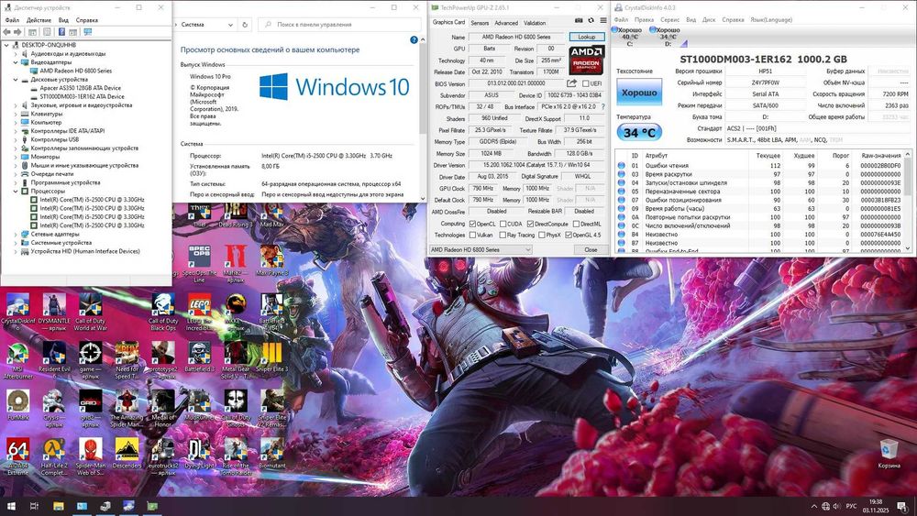The height and width of the screenshot is (516, 917).
Task: Open the Сервис menu in CrystalDiskInfo
Action: coord(669,19)
